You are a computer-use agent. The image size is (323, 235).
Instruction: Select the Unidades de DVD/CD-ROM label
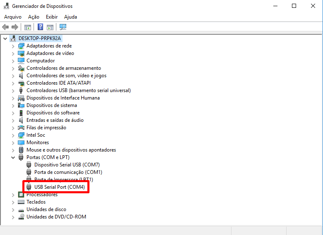tap(56, 217)
